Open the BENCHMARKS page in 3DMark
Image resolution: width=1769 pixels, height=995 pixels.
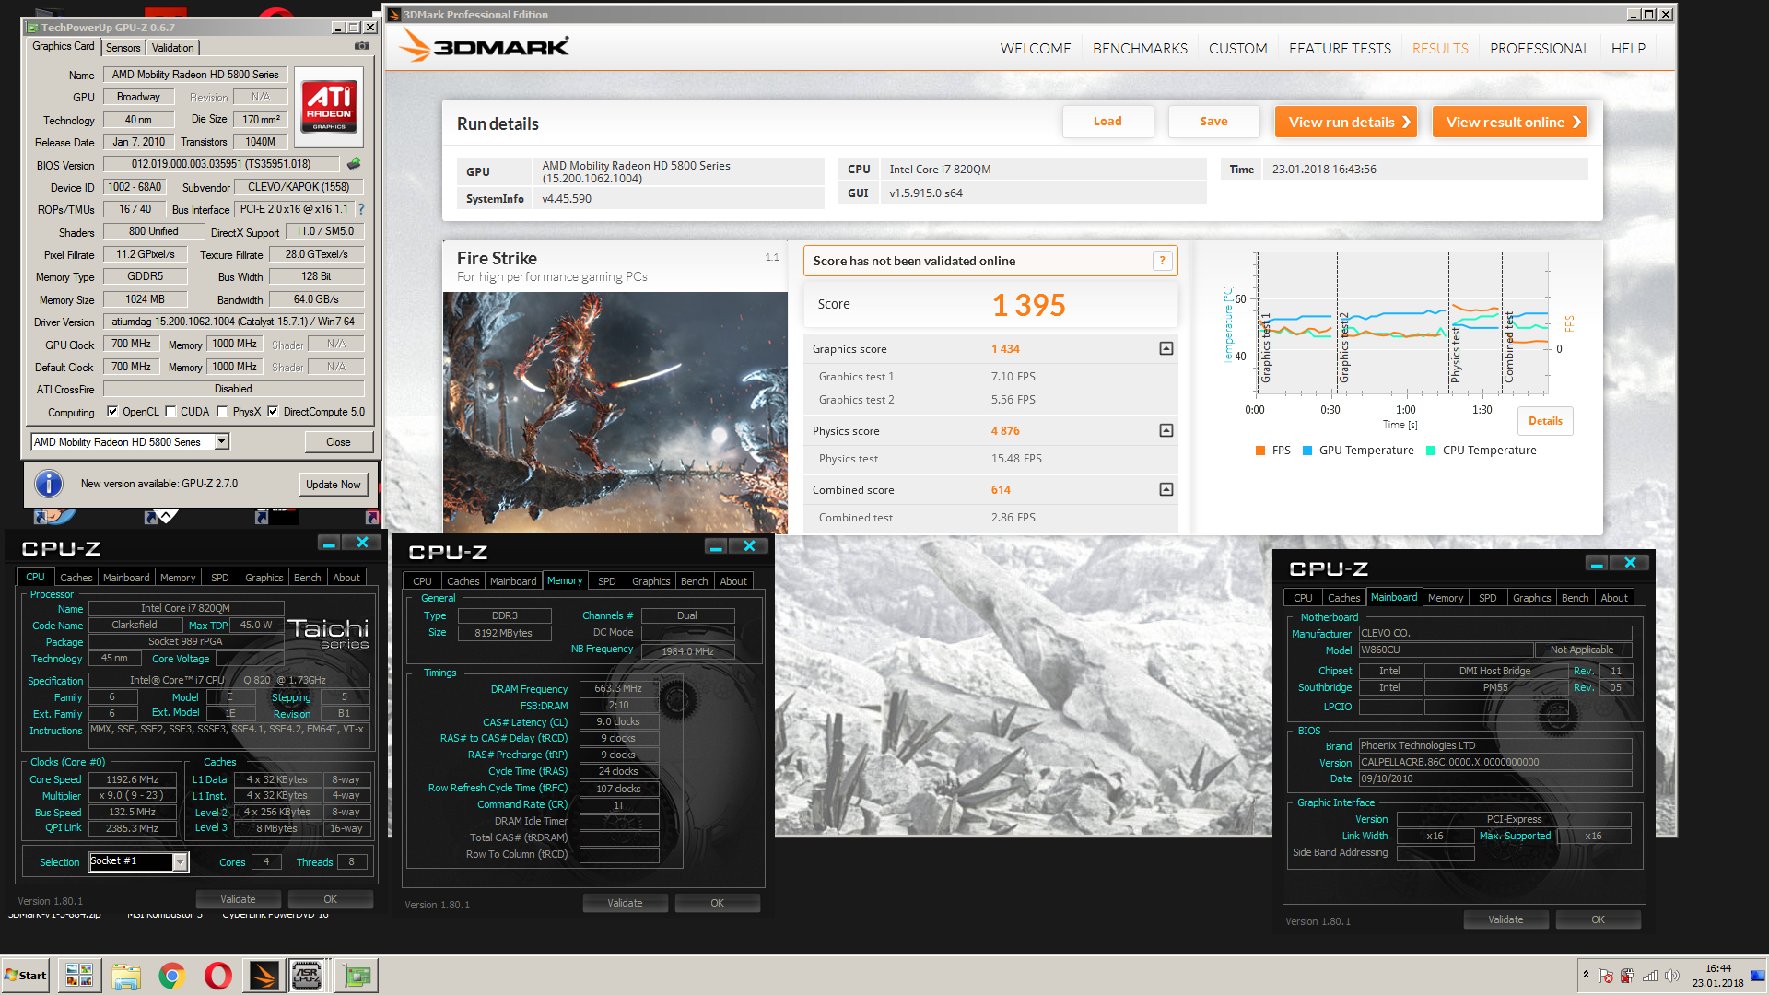(1140, 48)
